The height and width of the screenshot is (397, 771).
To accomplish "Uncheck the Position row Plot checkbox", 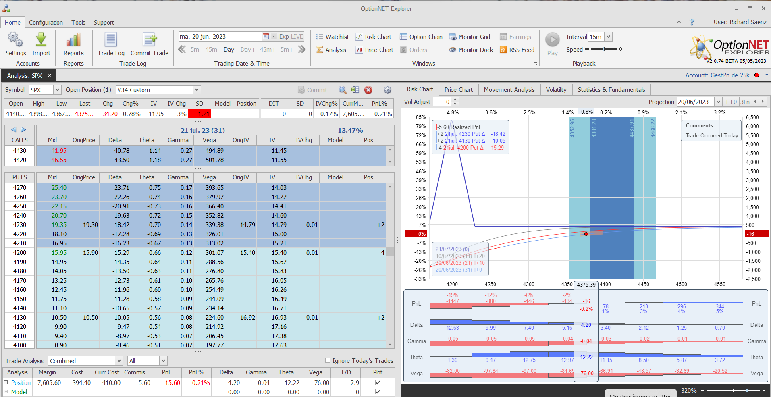I will [x=378, y=382].
